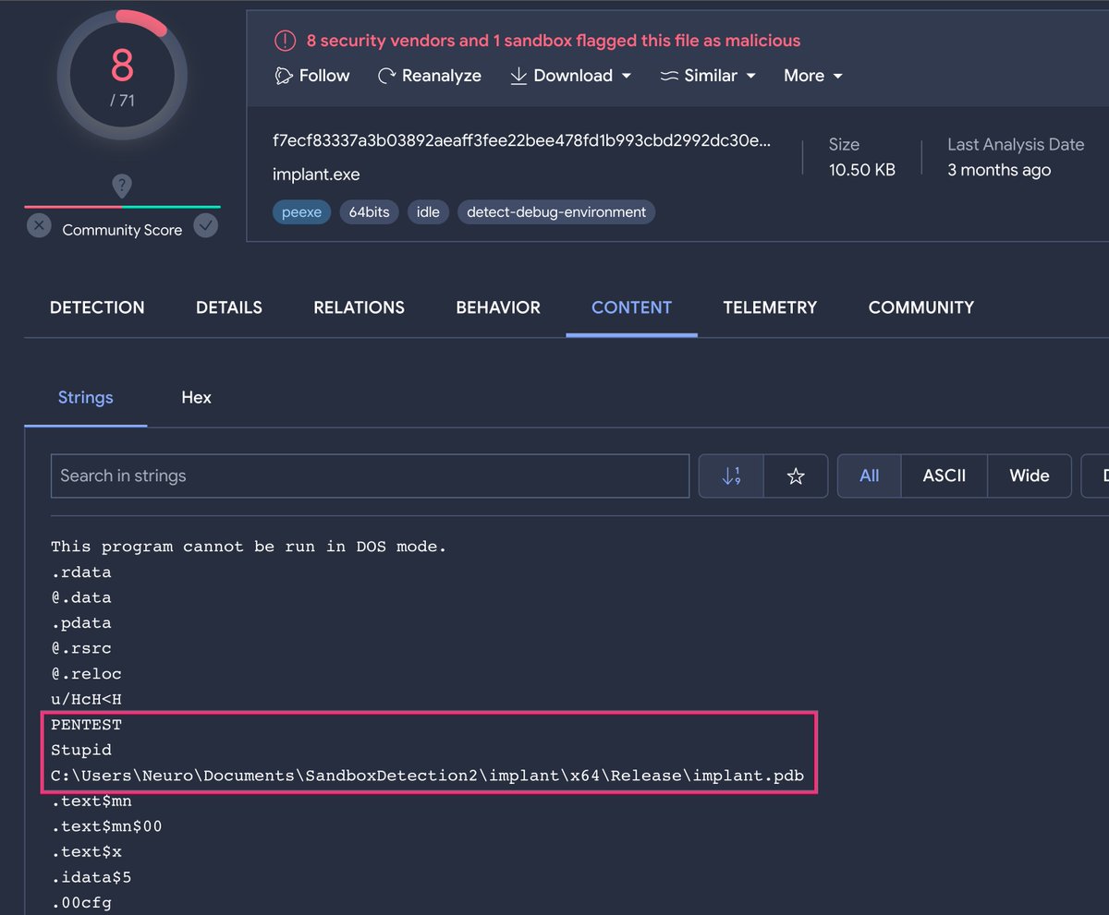This screenshot has width=1109, height=915.
Task: Click the Follow icon
Action: tap(284, 76)
